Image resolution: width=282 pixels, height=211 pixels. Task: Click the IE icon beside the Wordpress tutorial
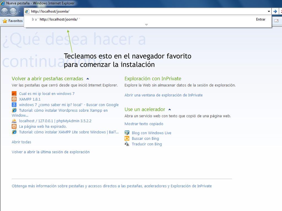pyautogui.click(x=14, y=110)
